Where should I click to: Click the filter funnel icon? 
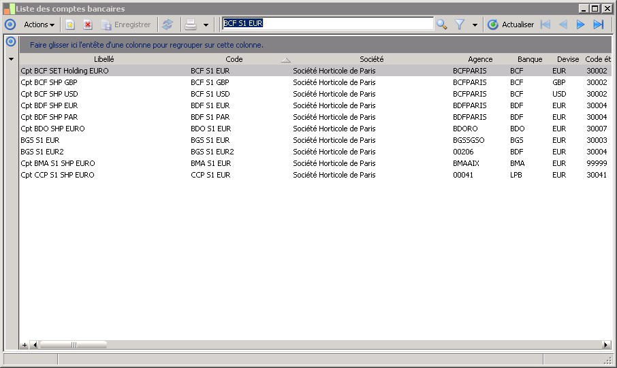tap(460, 24)
